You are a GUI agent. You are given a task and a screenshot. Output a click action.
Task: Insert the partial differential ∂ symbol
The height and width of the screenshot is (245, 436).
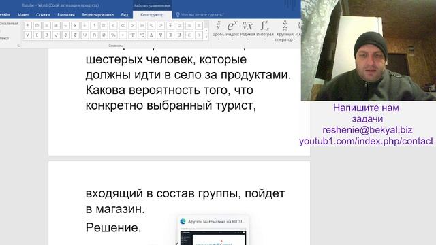pyautogui.click(x=47, y=35)
